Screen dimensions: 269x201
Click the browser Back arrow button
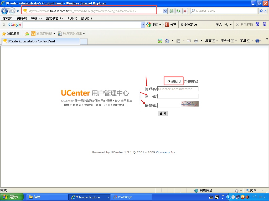click(x=4, y=11)
